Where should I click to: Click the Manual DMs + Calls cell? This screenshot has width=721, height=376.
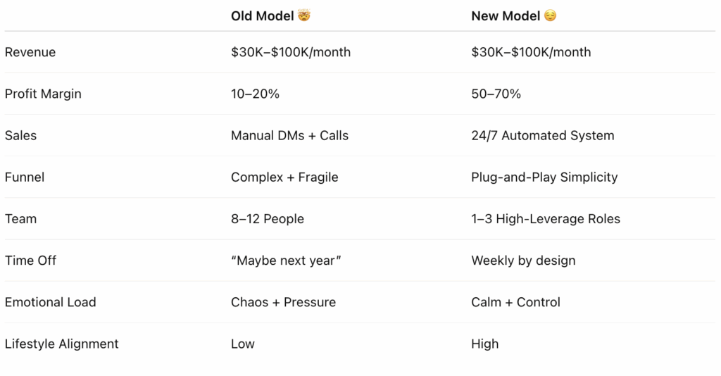point(289,136)
